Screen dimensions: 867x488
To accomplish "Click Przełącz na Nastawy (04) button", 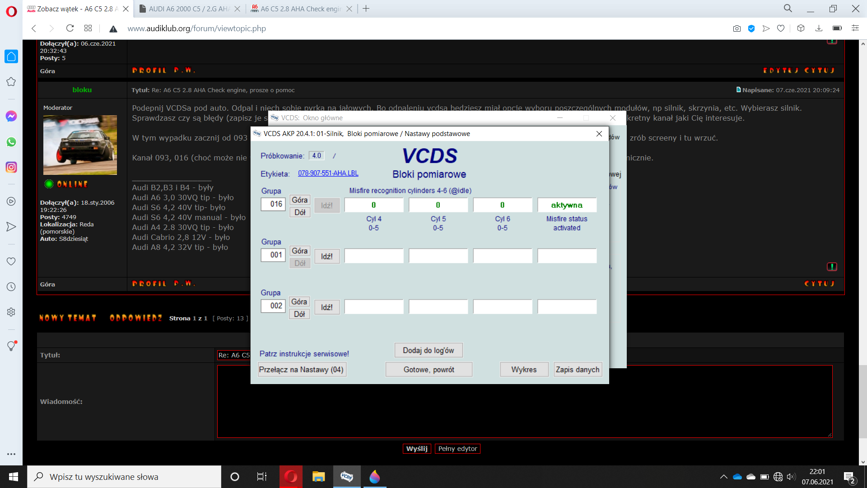I will click(302, 370).
